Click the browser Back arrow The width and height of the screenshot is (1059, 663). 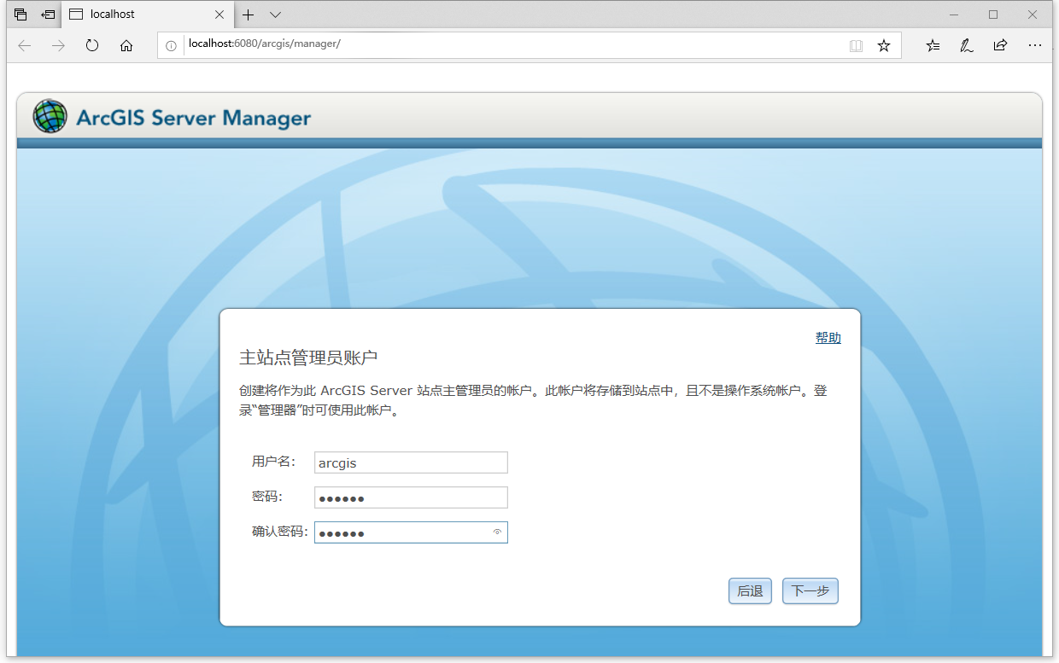click(x=25, y=45)
